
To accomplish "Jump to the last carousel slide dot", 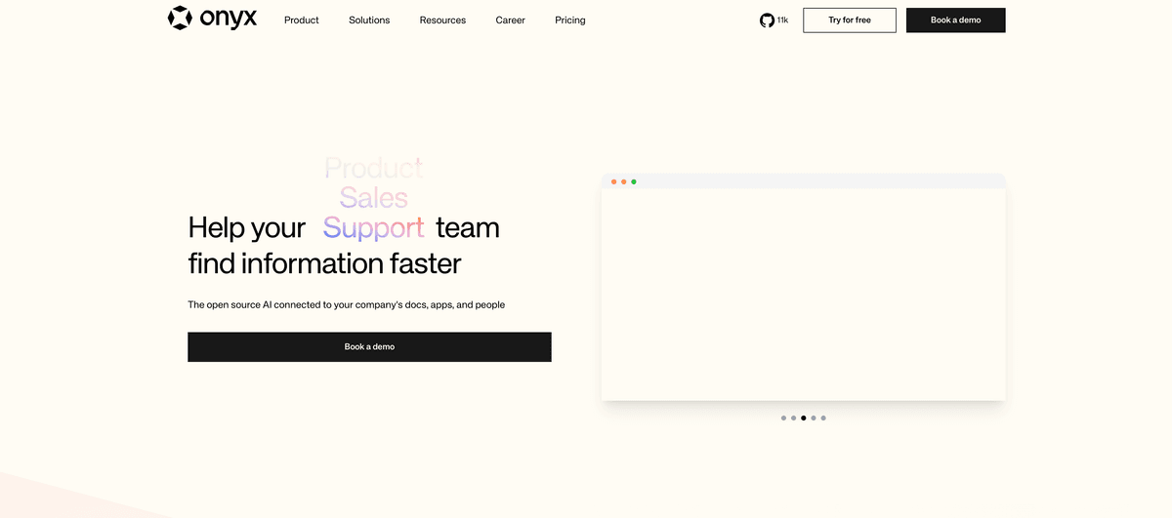I will pos(823,418).
